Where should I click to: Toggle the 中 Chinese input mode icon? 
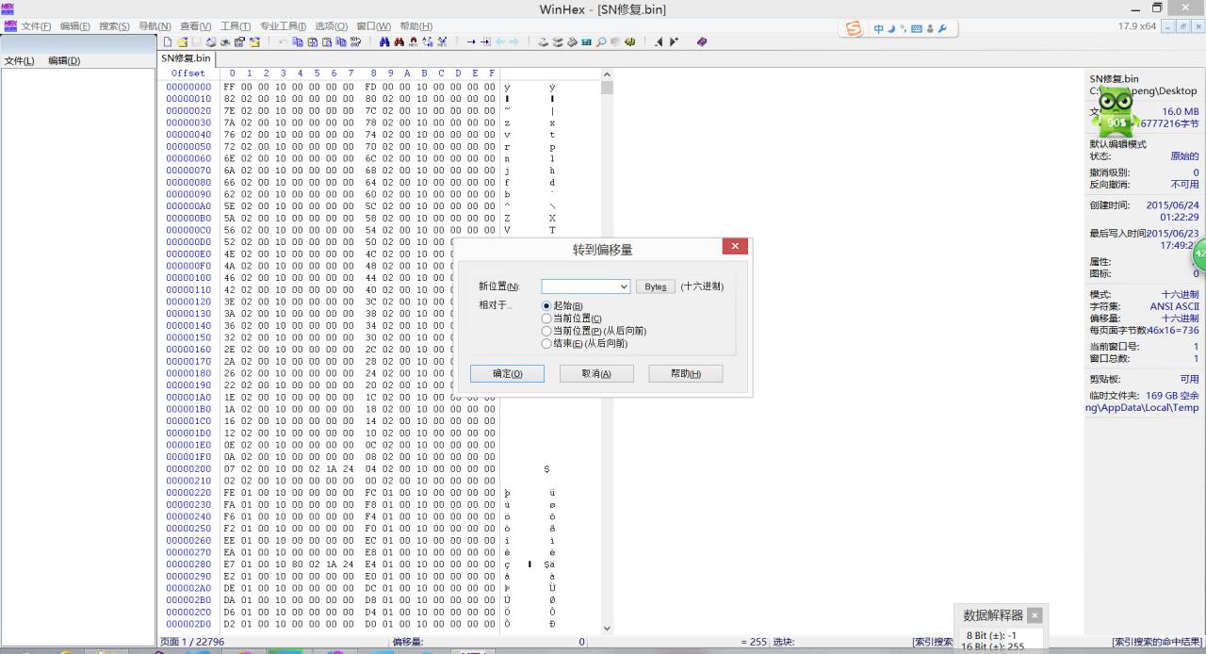tap(878, 29)
